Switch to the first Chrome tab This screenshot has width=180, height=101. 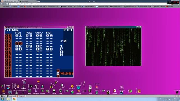pyautogui.click(x=9, y=1)
